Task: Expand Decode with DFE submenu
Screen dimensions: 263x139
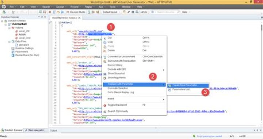Action: 134,69
